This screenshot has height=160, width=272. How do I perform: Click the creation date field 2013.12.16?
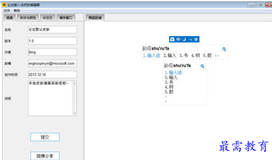(x=52, y=74)
